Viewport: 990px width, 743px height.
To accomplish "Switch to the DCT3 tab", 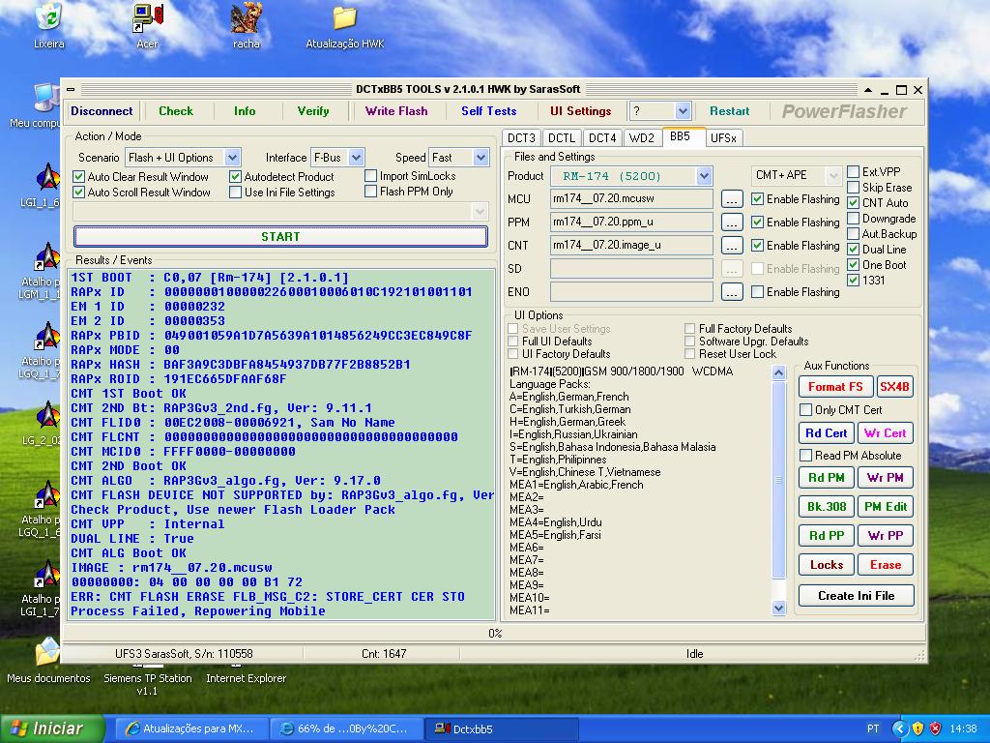I will point(521,137).
